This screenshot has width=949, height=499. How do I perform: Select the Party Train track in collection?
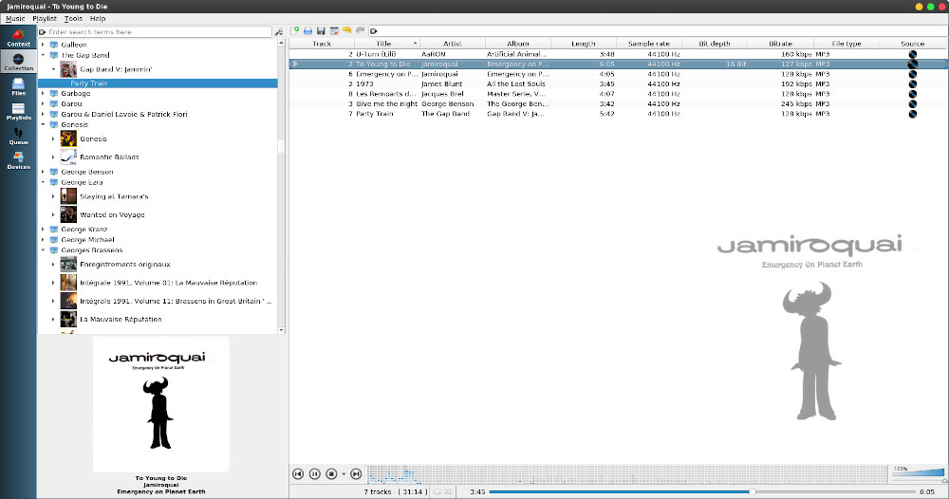(x=158, y=83)
